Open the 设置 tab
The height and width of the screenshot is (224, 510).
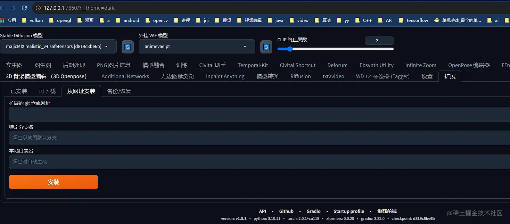coord(427,76)
